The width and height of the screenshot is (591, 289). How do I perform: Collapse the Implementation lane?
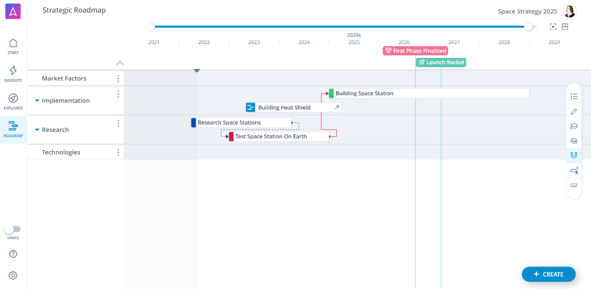pos(37,101)
